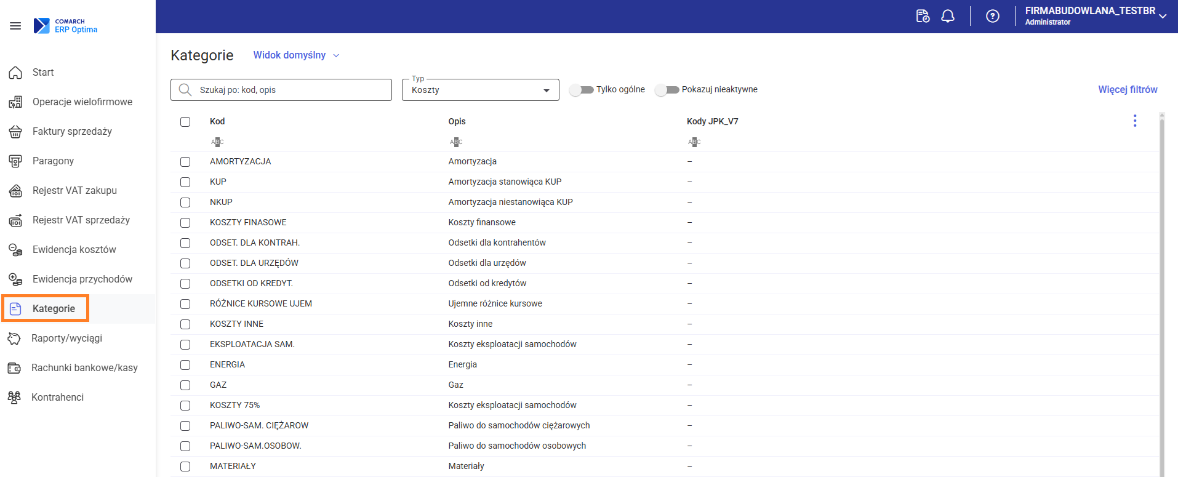
Task: Click the Więcej filtrów link
Action: click(1128, 90)
